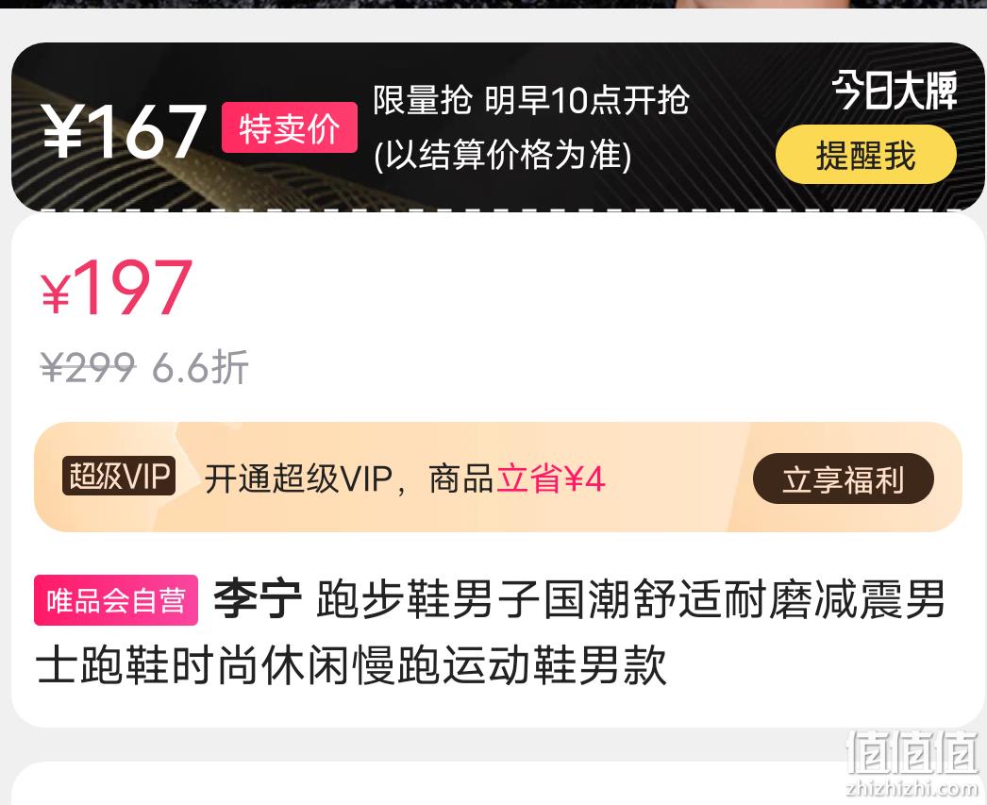
Task: Tap the ¥167 special sale price
Action: point(124,131)
